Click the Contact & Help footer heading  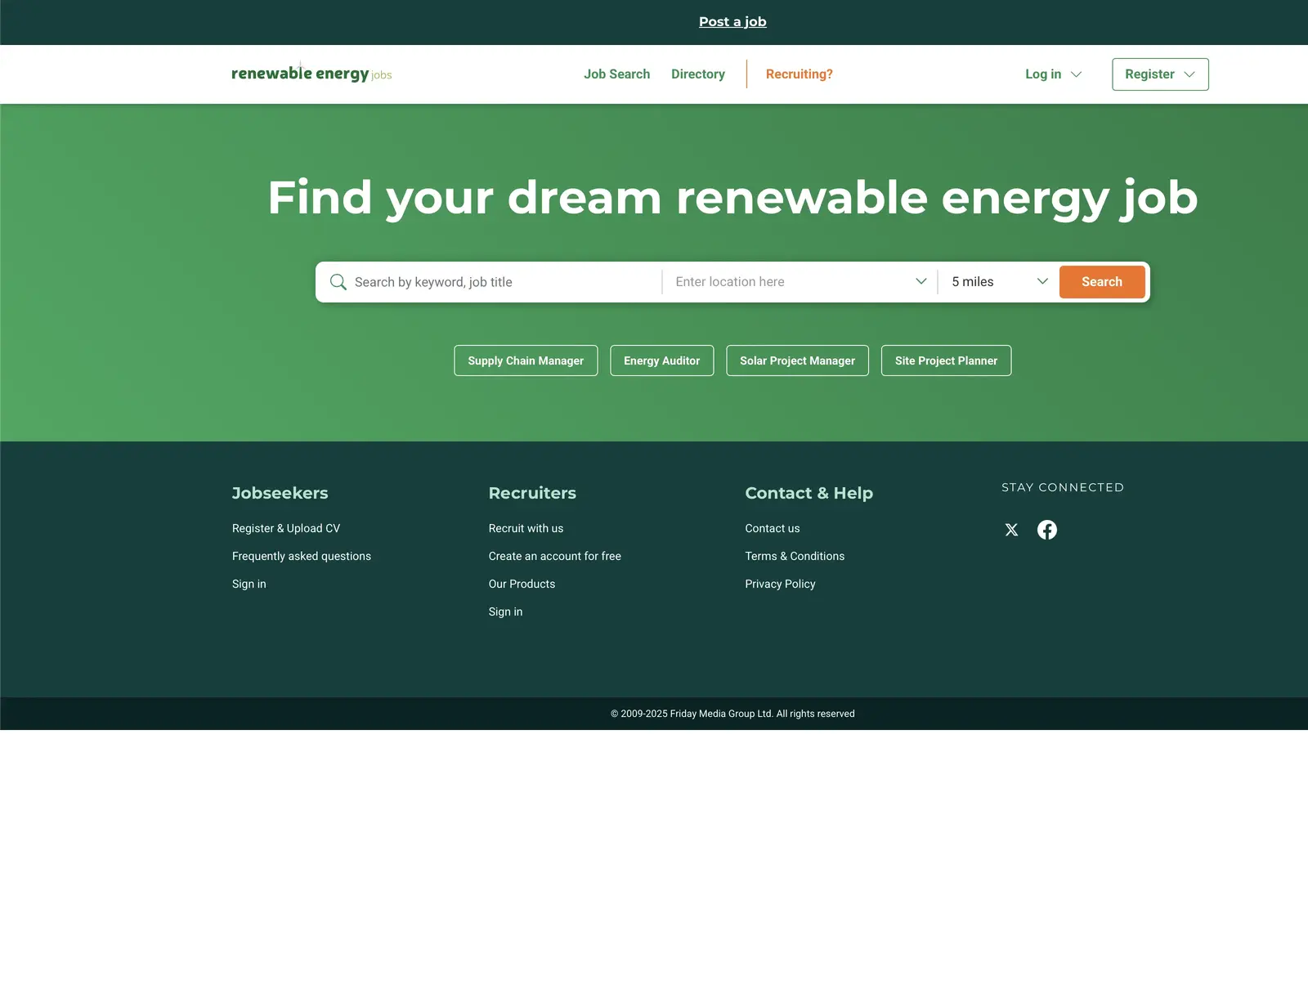click(809, 493)
